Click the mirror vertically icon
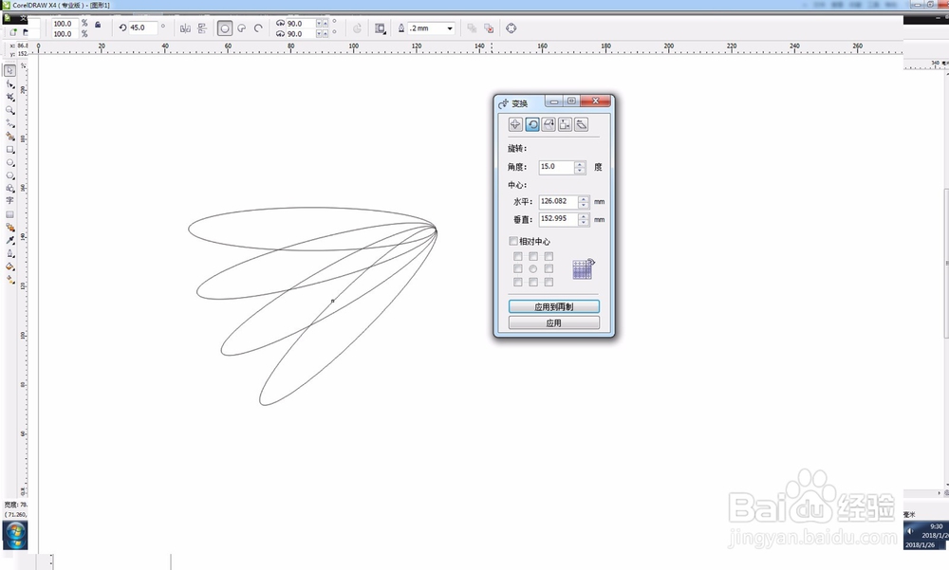Viewport: 949px width, 570px height. [202, 28]
